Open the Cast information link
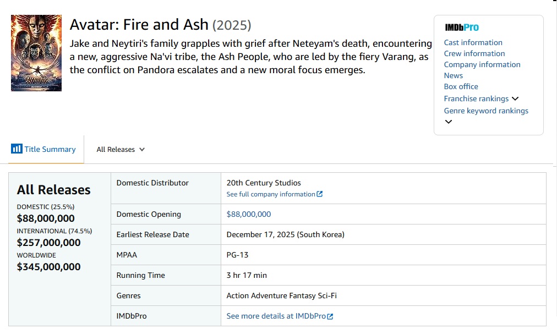 tap(473, 42)
